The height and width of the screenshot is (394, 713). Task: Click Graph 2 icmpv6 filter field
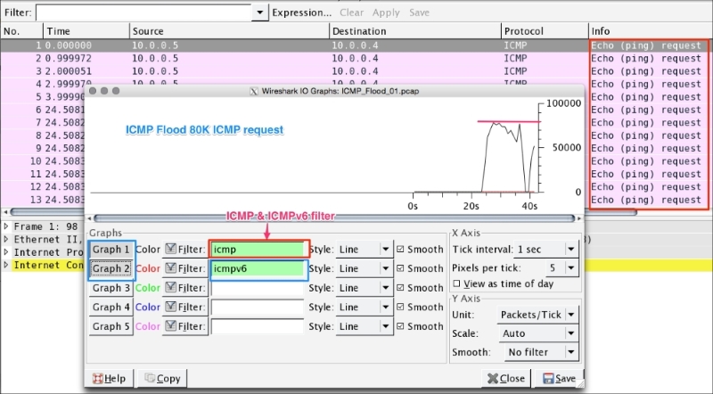258,268
